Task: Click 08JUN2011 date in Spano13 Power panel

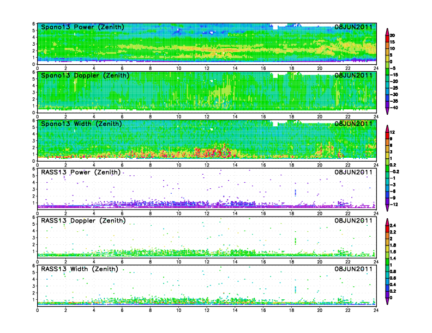Action: 353,27
